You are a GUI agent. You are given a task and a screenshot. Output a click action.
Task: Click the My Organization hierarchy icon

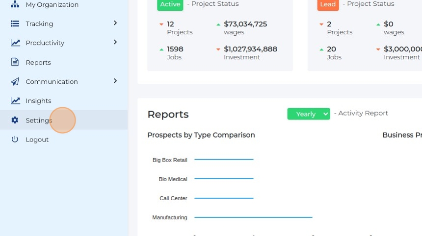click(15, 4)
